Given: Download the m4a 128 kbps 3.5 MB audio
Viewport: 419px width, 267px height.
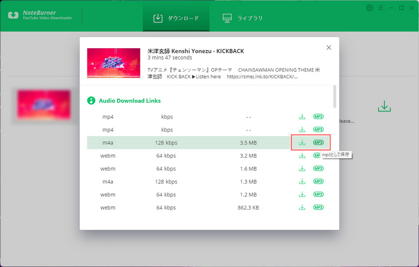Looking at the screenshot, I should click(302, 142).
